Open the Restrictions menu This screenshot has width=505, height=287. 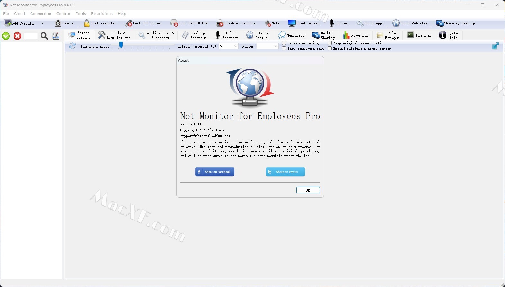102,14
